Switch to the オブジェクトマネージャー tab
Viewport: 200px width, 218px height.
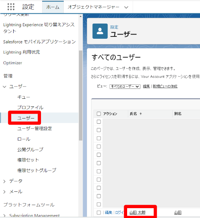[93, 7]
